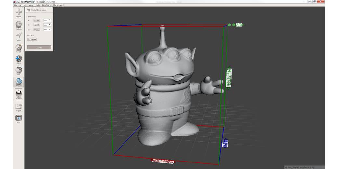Click the vertices and triangles status text
This screenshot has width=338, height=169.
(300, 167)
